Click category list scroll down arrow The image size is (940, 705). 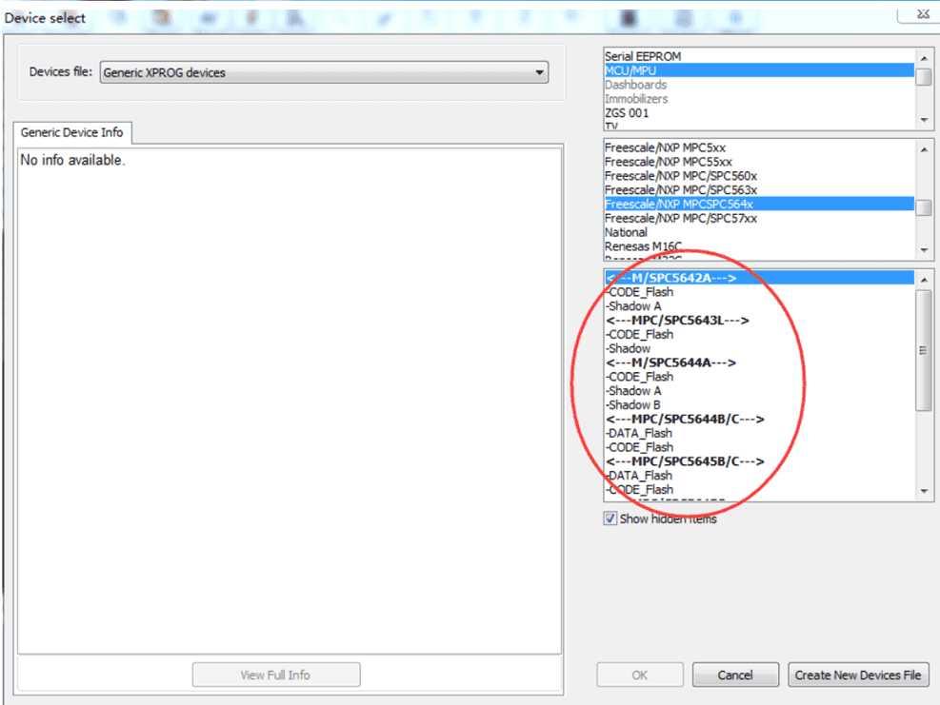click(x=924, y=121)
